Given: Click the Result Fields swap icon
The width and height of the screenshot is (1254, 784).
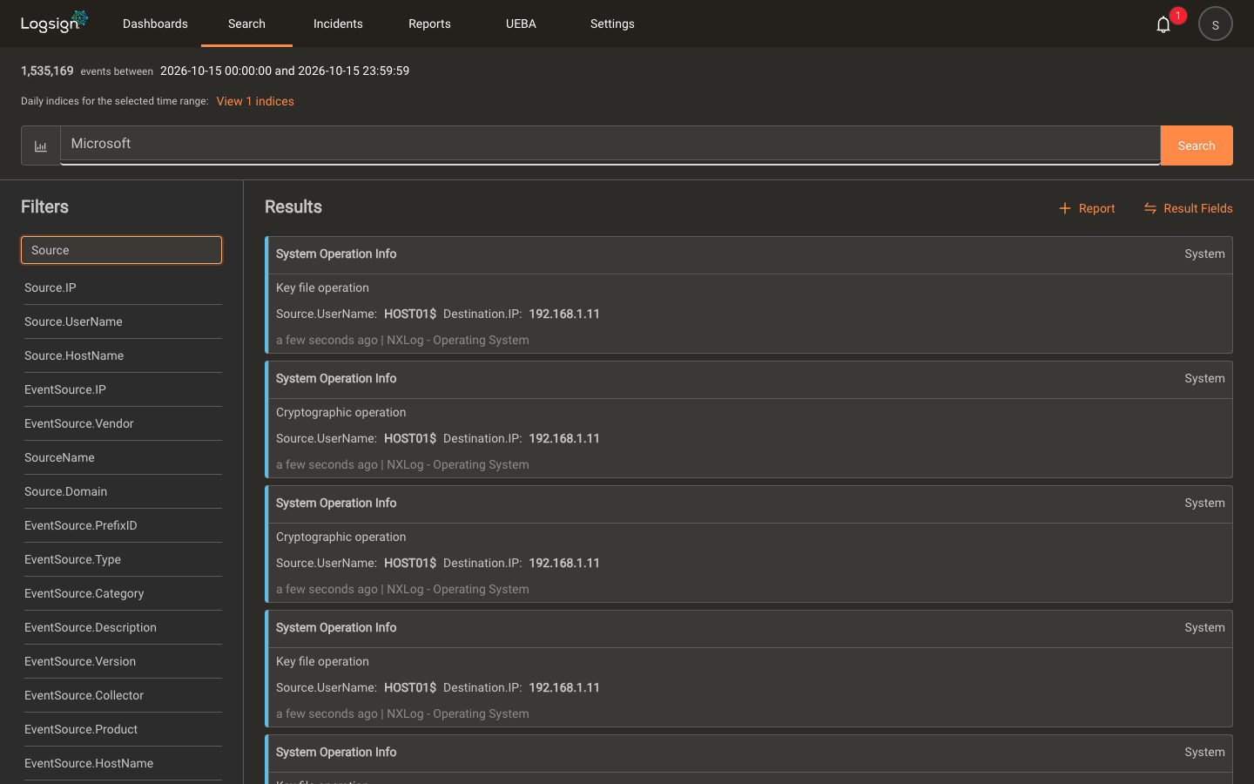Looking at the screenshot, I should (1149, 208).
